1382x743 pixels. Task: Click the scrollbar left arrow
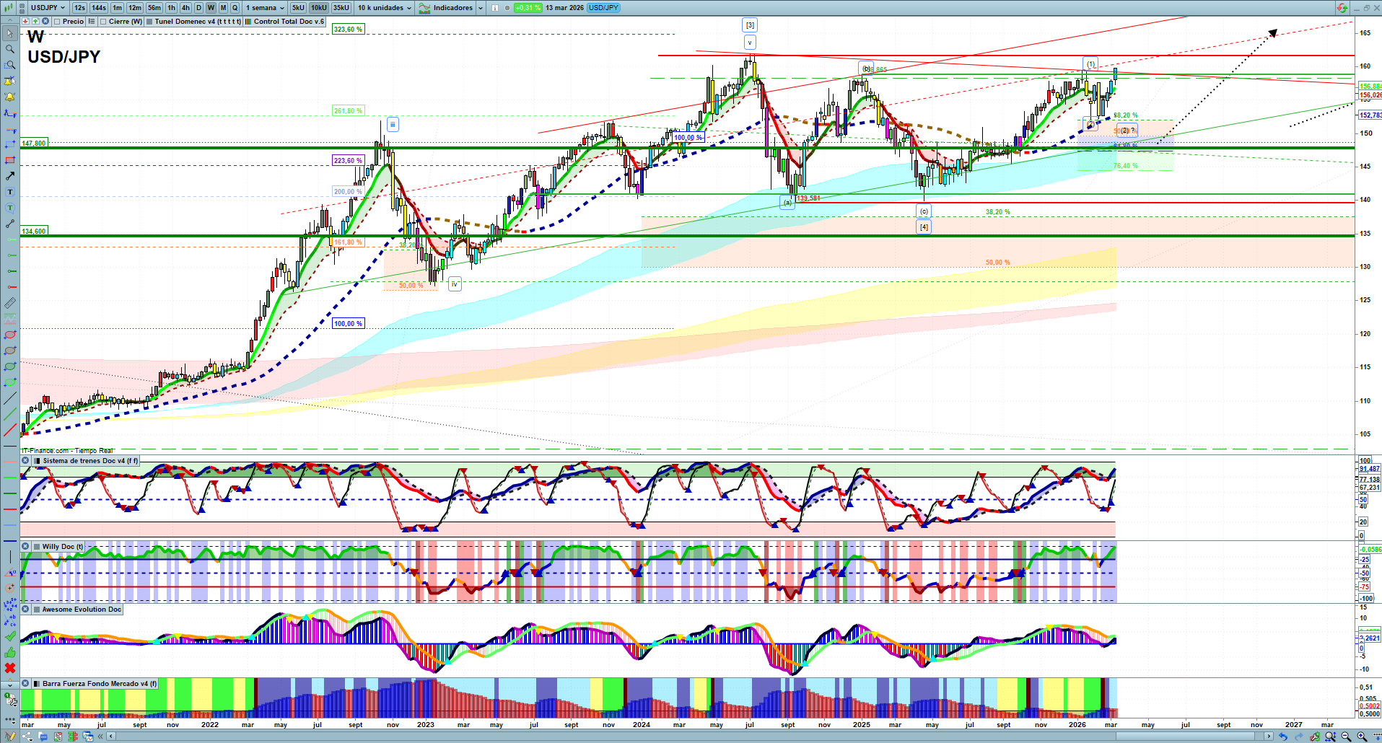point(111,737)
